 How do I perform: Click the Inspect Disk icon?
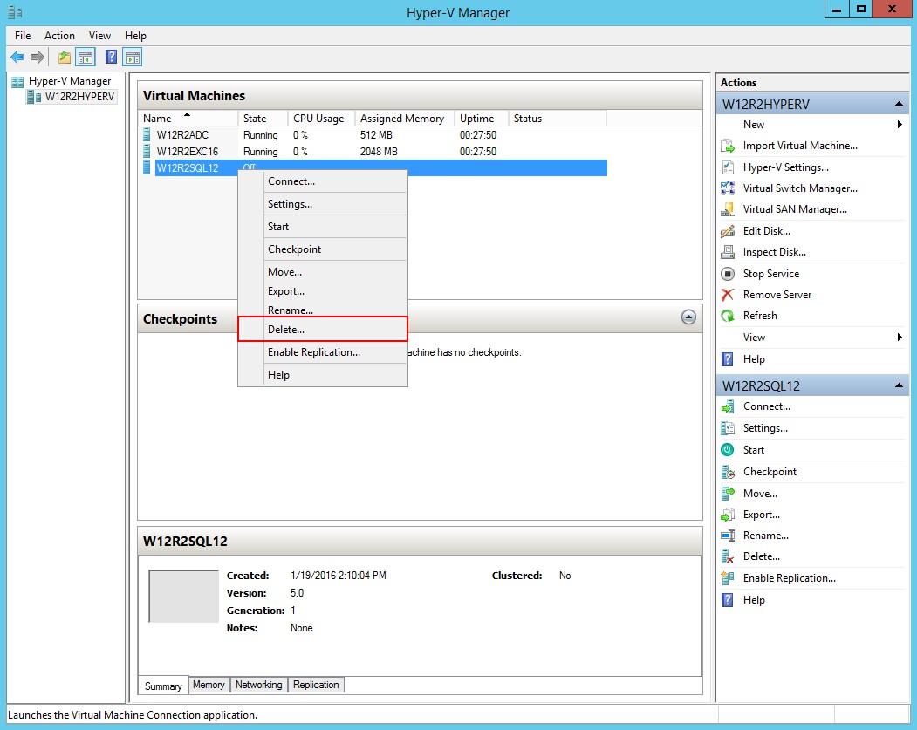pos(728,252)
